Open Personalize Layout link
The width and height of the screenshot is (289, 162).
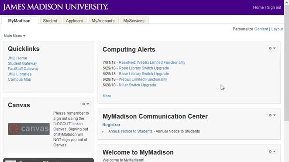tap(277, 29)
